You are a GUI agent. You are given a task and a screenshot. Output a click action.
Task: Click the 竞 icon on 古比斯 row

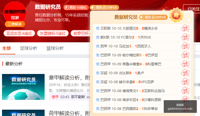click(98, 73)
